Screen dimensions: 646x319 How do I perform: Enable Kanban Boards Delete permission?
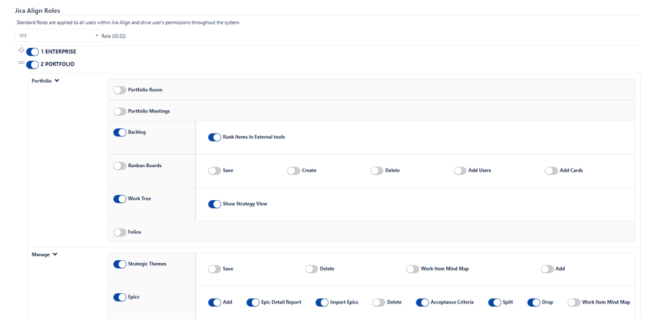point(377,171)
